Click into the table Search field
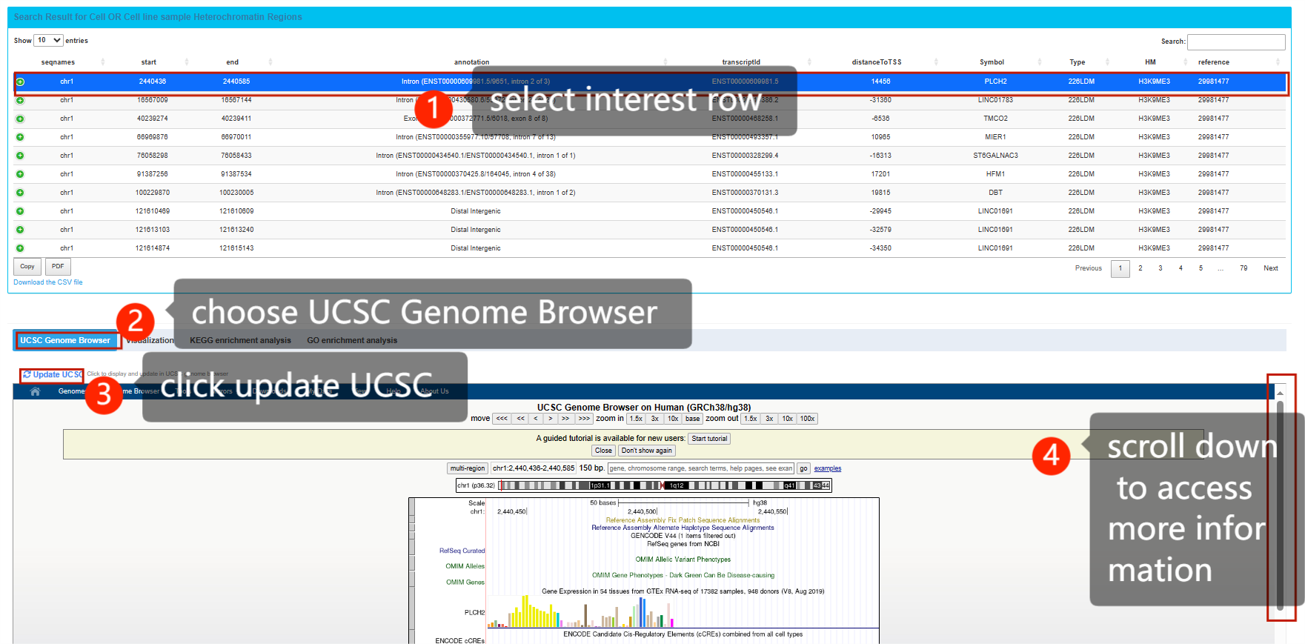Screen dimensions: 1305x644 [x=1235, y=42]
